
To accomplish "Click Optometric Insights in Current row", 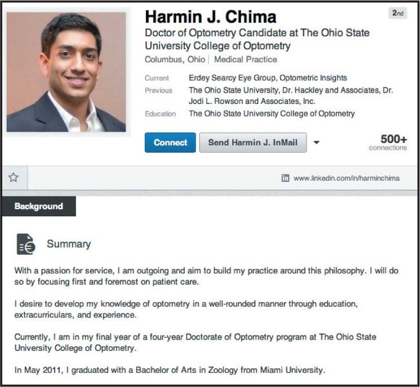I will click(x=313, y=78).
